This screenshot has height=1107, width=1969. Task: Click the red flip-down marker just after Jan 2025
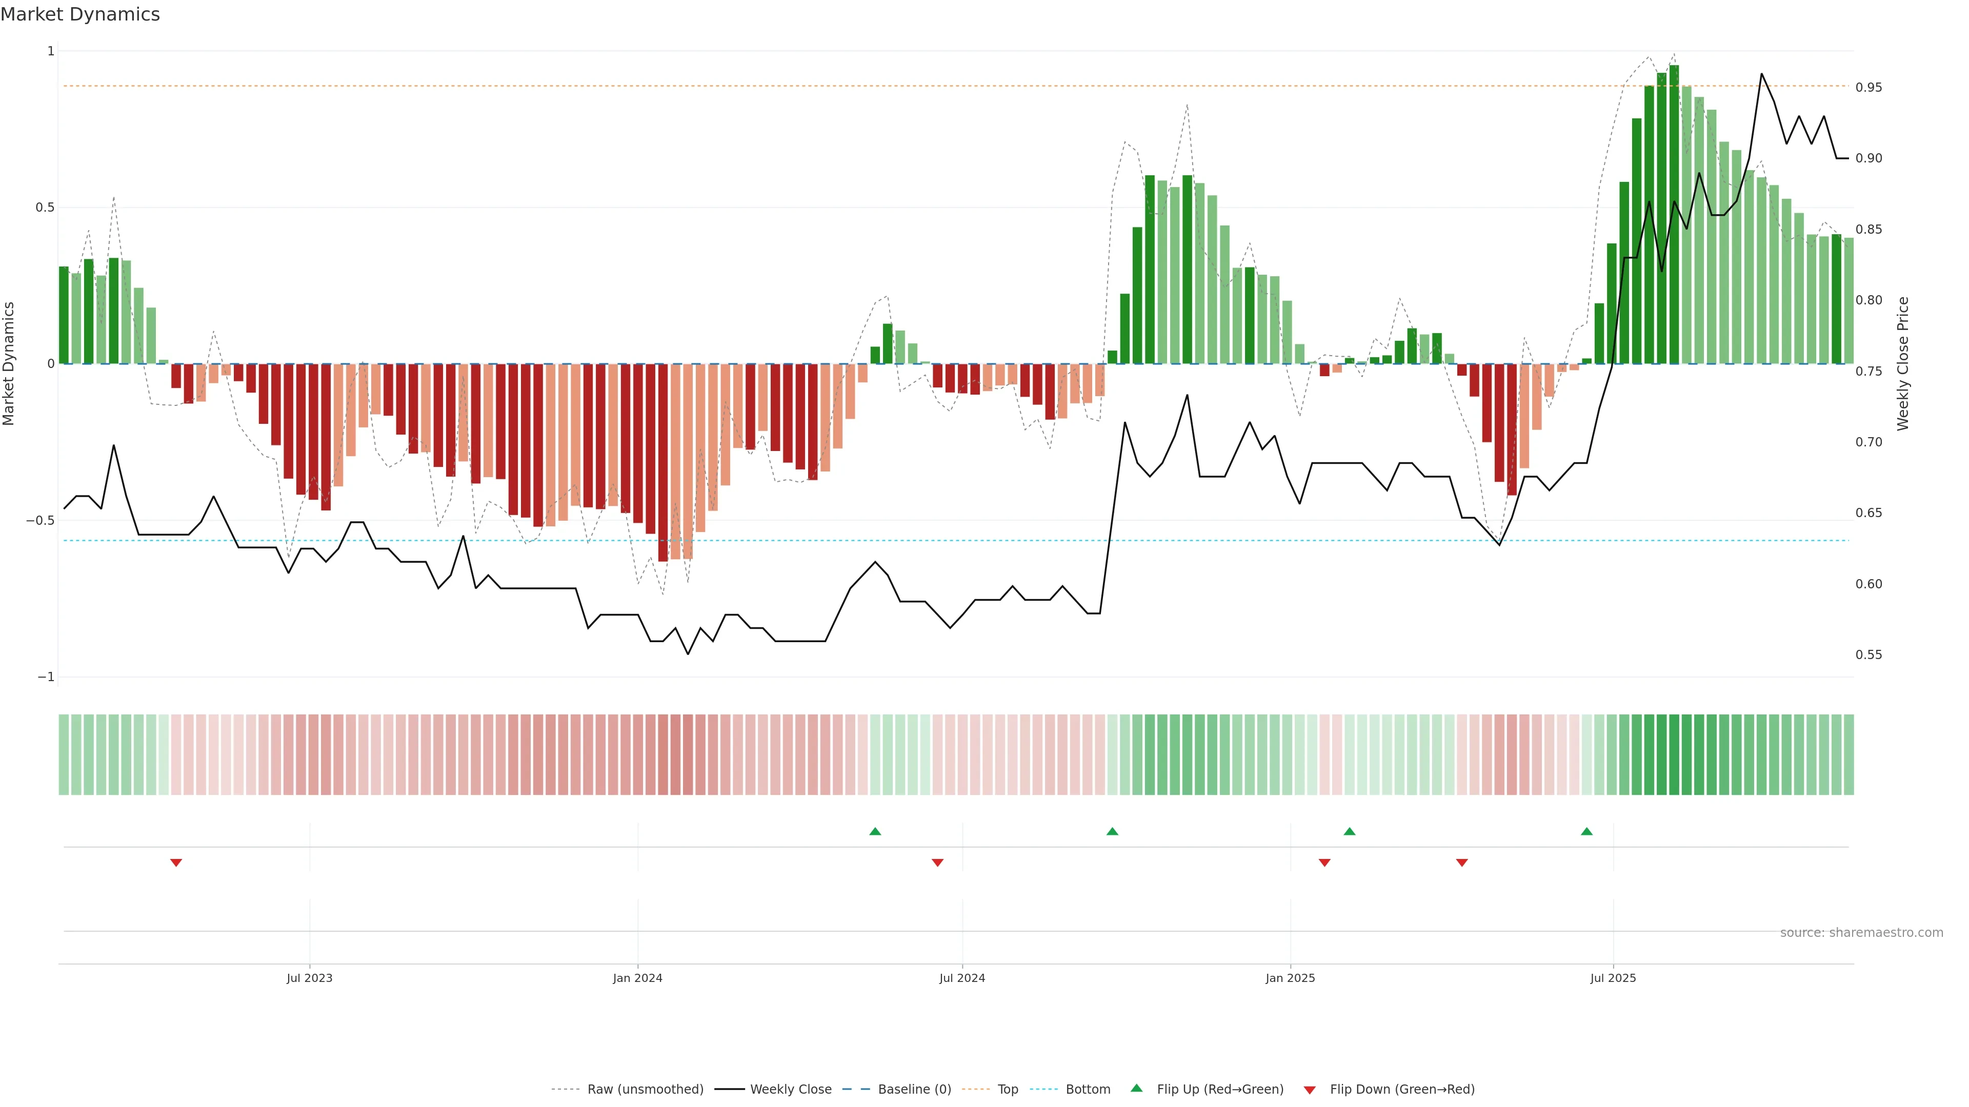[1324, 863]
